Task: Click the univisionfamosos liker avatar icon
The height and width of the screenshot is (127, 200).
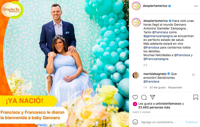Action: pyautogui.click(x=135, y=104)
